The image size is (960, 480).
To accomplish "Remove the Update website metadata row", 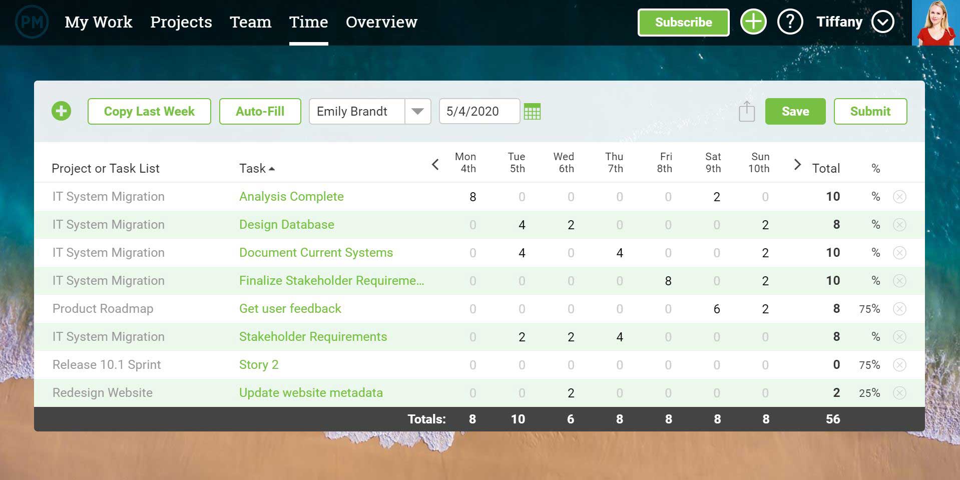I will [x=899, y=393].
